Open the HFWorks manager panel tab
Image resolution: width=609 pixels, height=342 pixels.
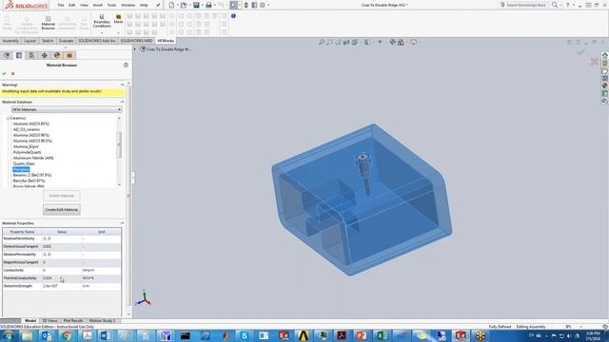point(69,55)
